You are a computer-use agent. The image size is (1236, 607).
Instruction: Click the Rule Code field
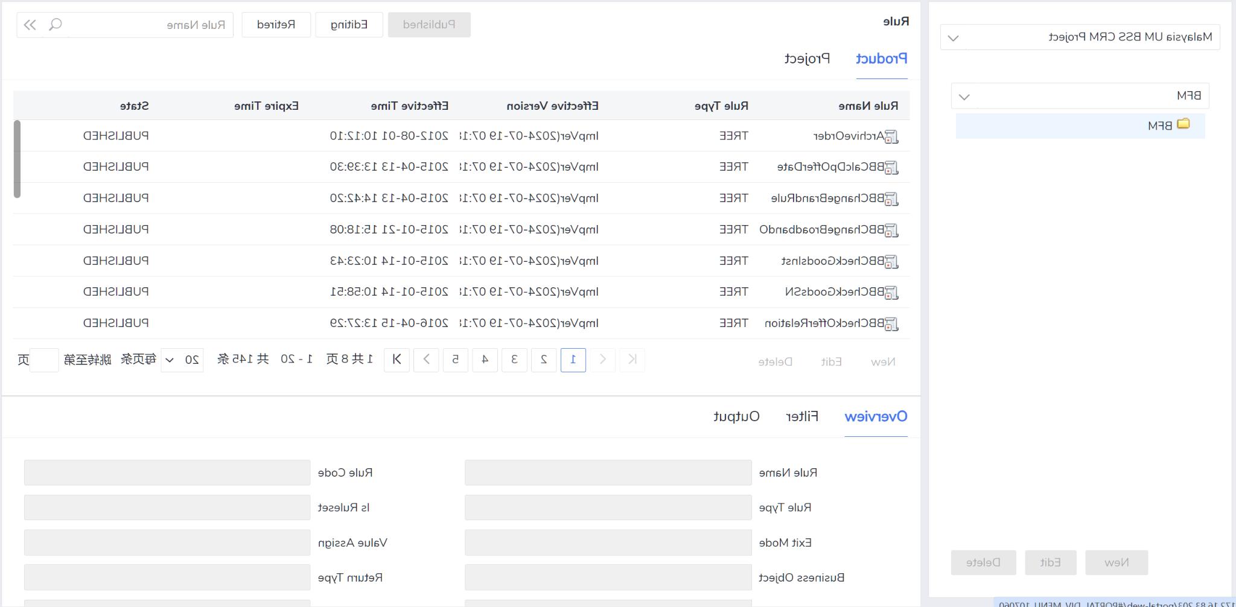coord(167,472)
